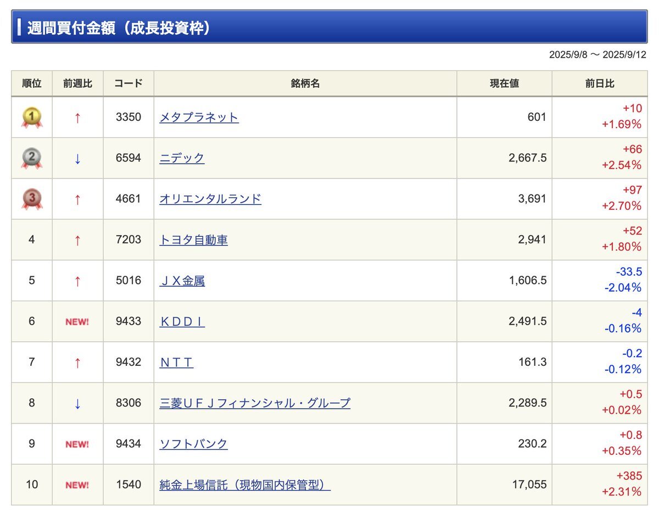Click the blue down arrow for 三菱UFJ
This screenshot has height=512, width=659.
coord(77,404)
